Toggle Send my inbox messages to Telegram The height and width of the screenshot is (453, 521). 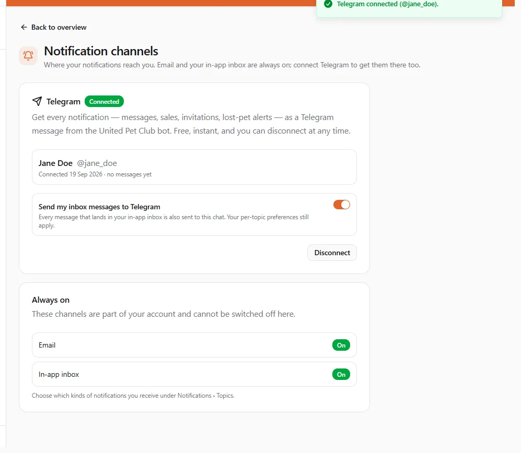pos(342,205)
